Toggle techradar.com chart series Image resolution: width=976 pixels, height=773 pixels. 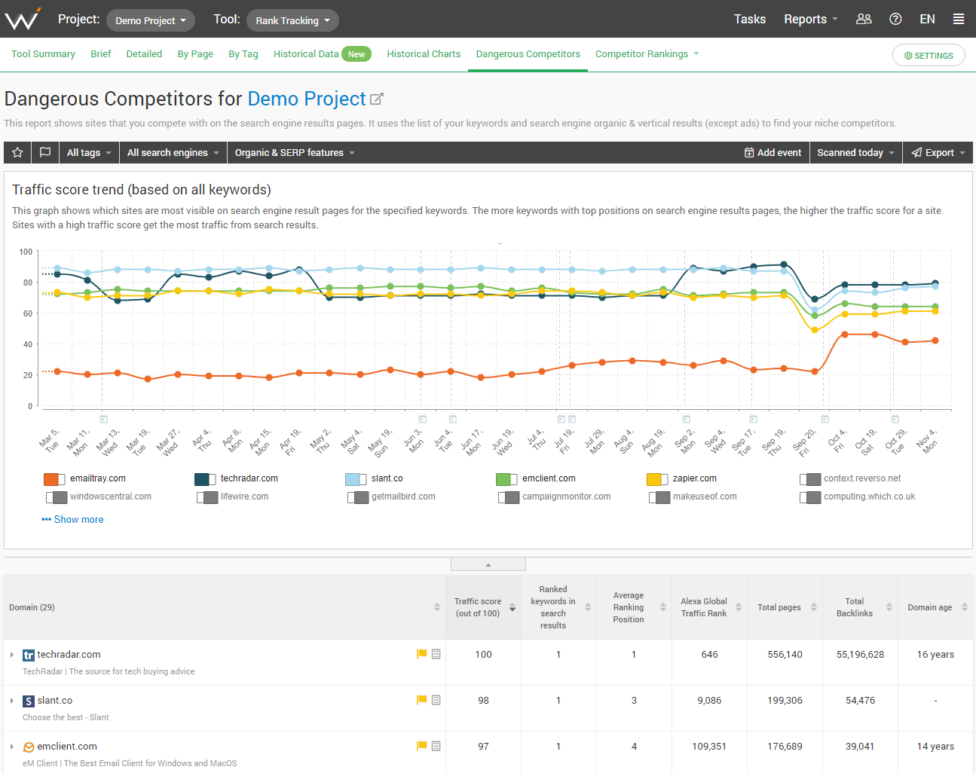[x=205, y=479]
